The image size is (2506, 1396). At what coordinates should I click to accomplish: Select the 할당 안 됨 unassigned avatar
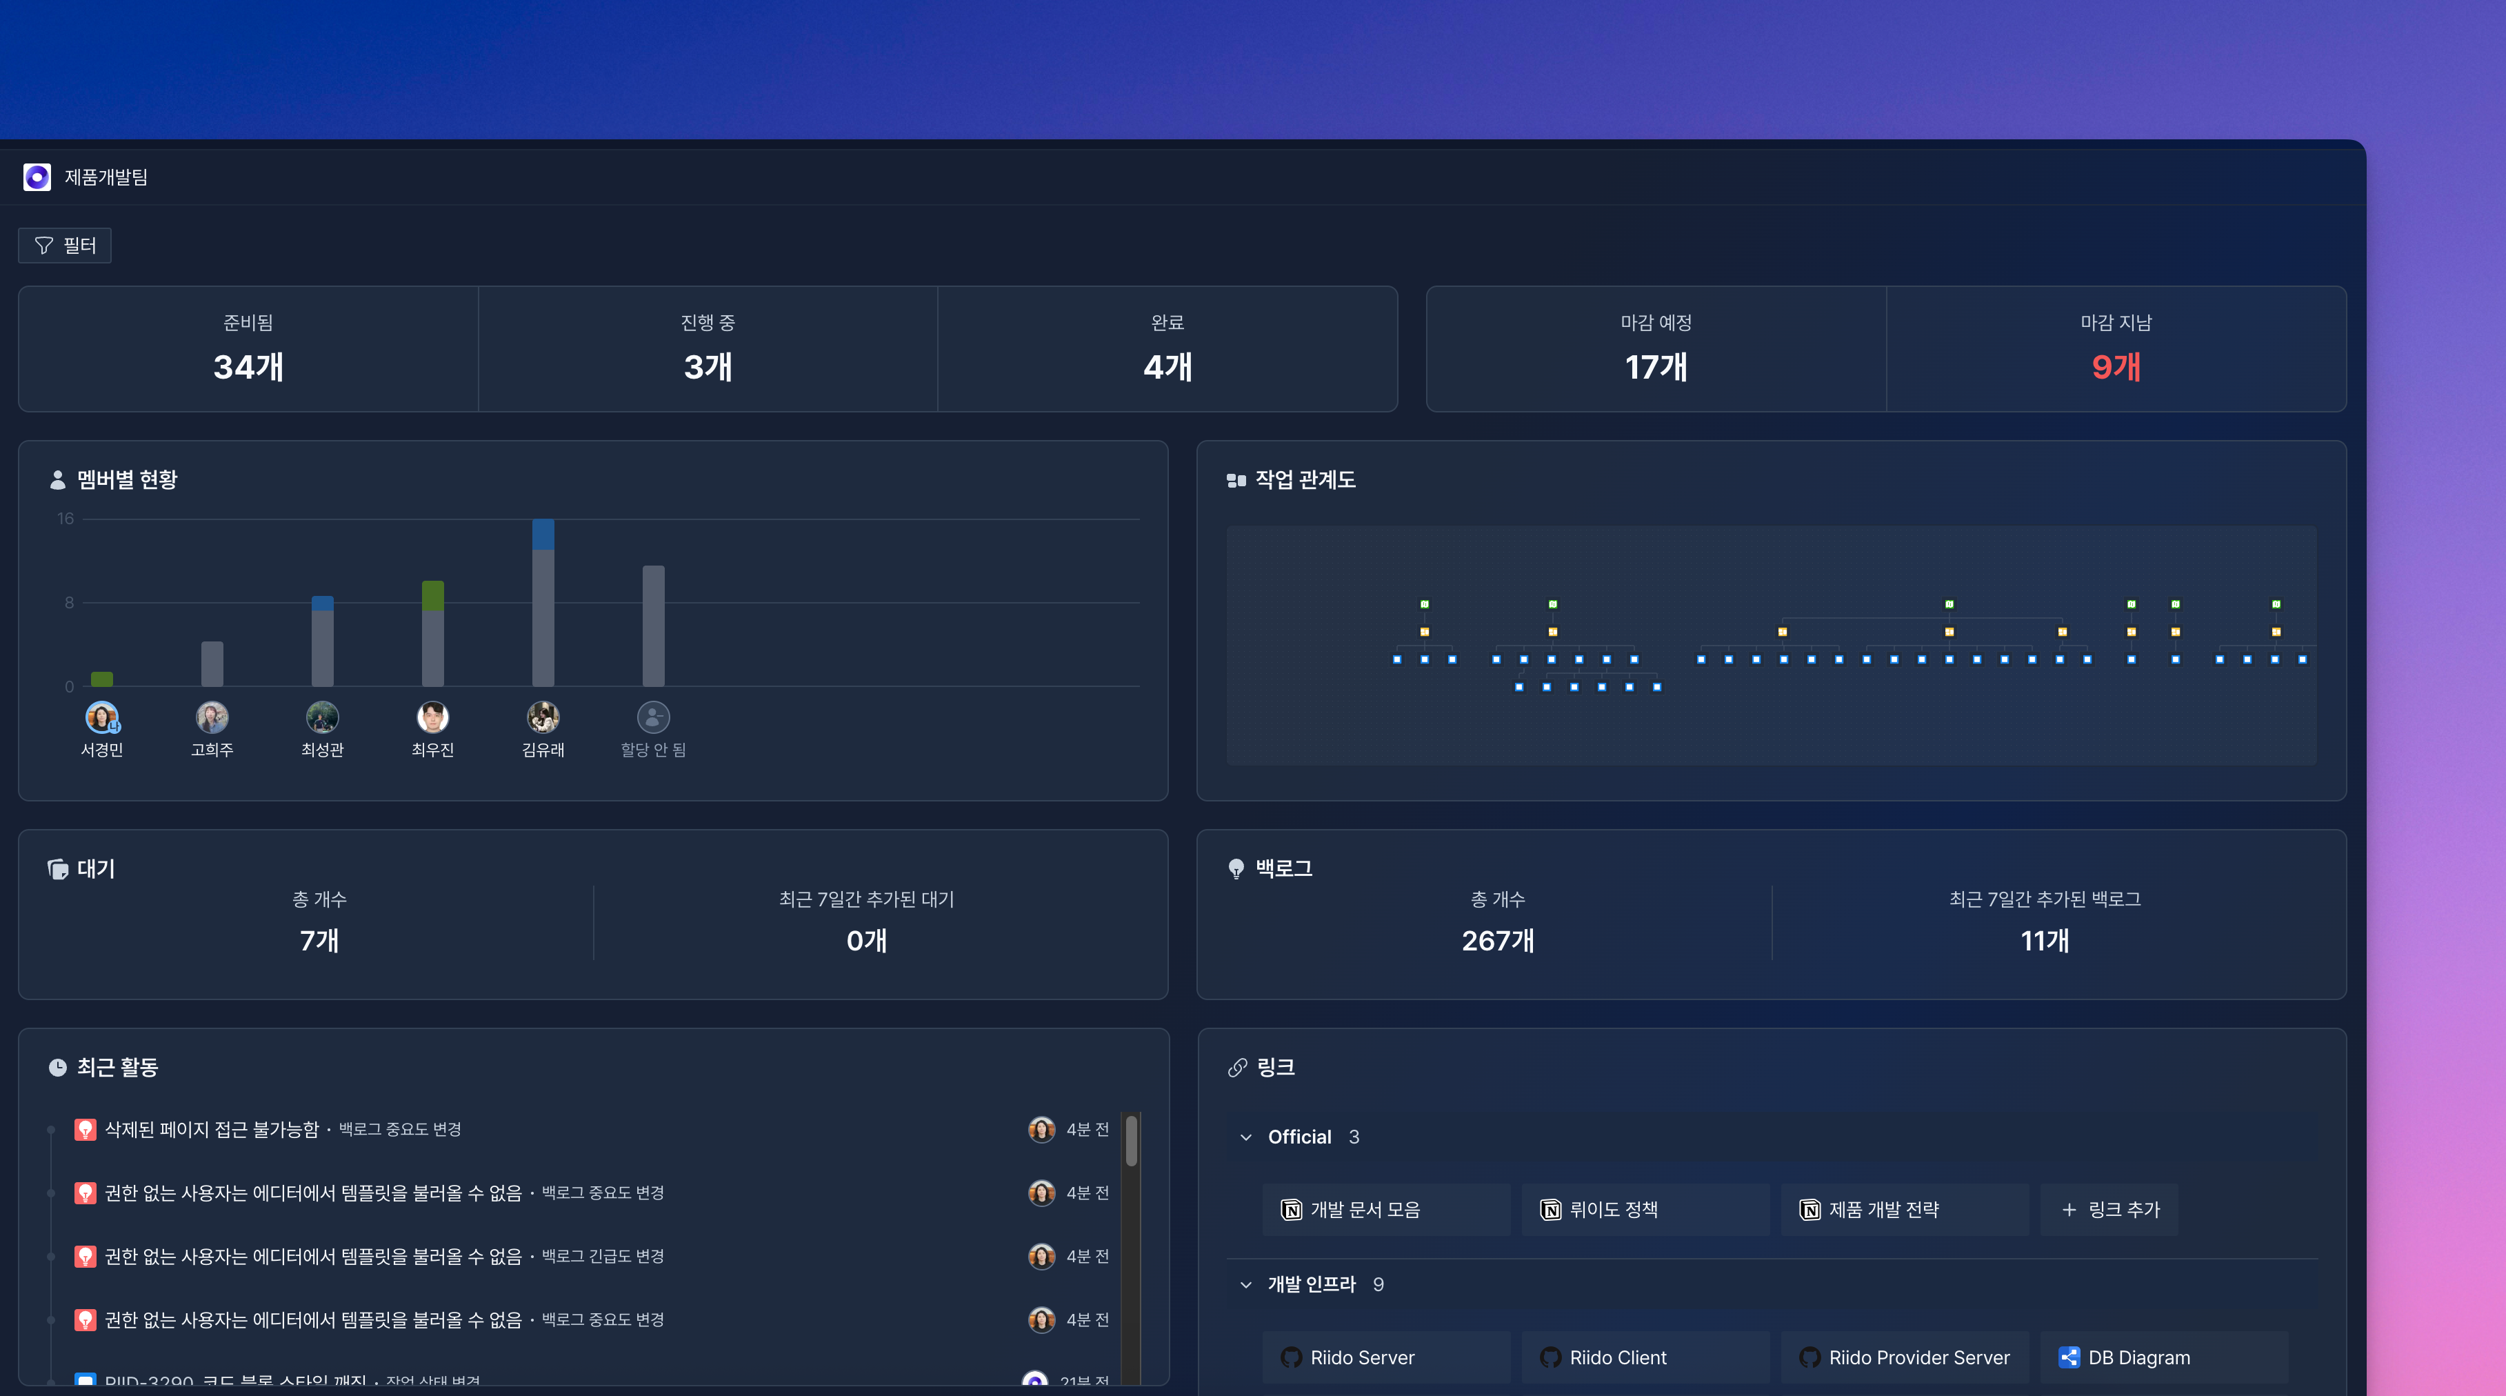click(654, 718)
